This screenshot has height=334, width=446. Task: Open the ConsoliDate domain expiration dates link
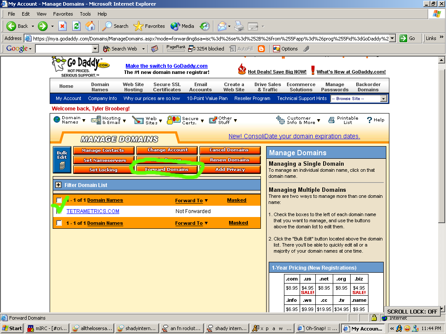(294, 136)
